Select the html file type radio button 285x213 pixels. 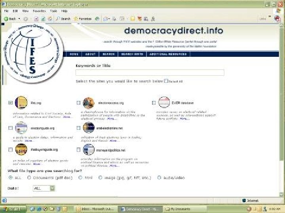(x=80, y=177)
